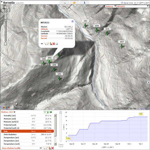Screen dimensions: 150x150
Task: Click the link icon in station panel footer
Action: click(x=41, y=148)
